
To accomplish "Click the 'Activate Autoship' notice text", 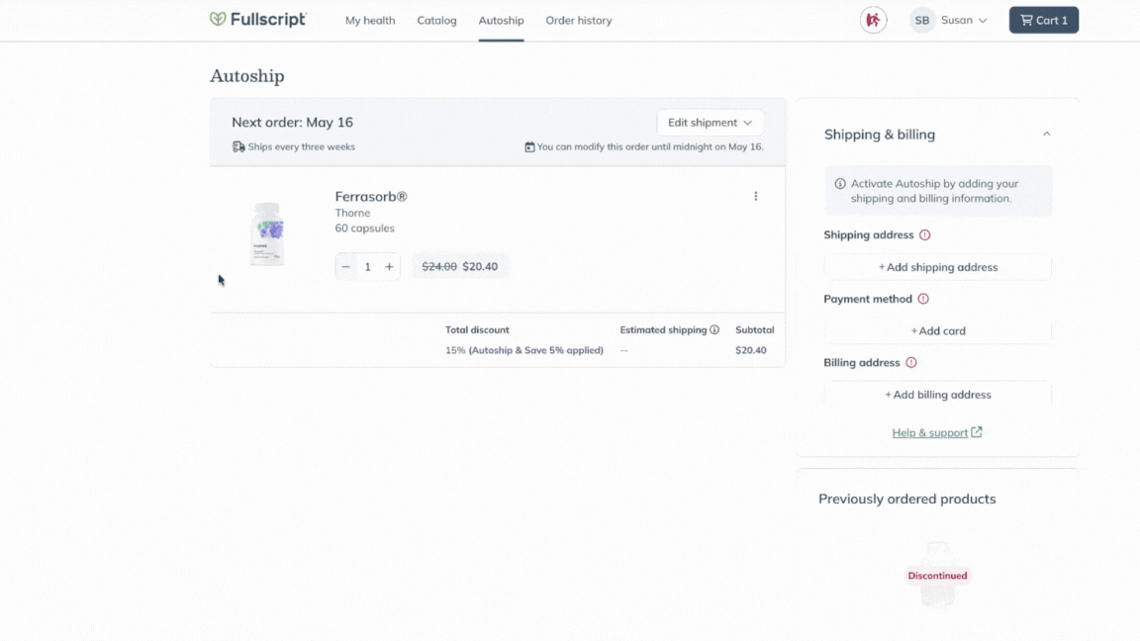I will point(934,191).
